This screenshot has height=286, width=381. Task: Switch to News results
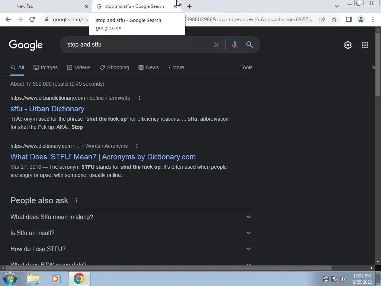pyautogui.click(x=149, y=68)
